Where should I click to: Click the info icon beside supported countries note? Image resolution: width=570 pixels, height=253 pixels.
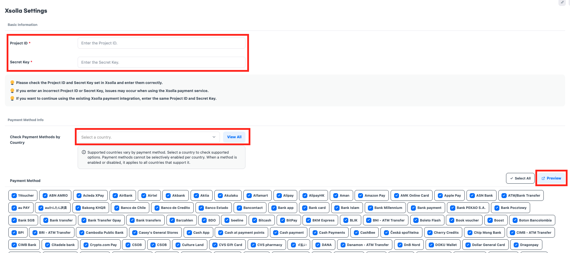[84, 152]
